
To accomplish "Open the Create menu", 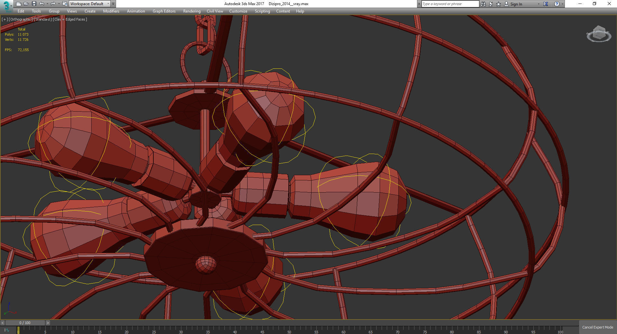I will [x=90, y=11].
